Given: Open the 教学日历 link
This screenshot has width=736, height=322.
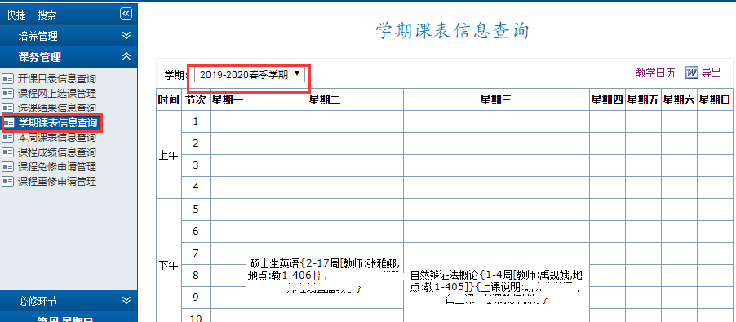Looking at the screenshot, I should click(x=655, y=73).
